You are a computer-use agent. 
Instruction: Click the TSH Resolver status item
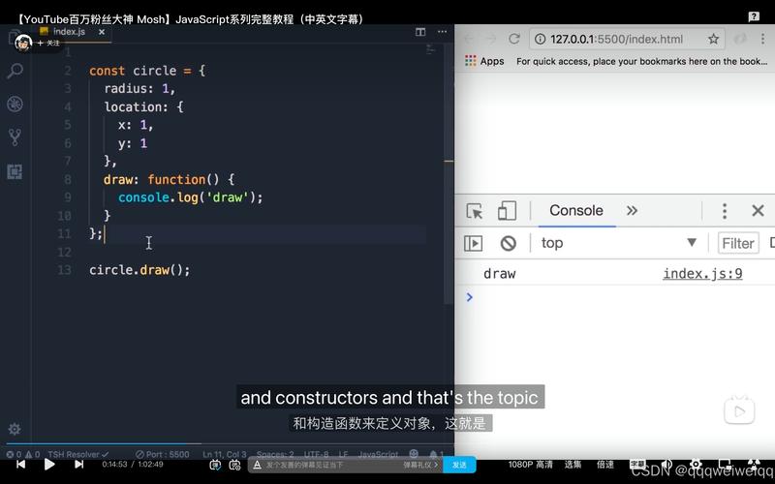click(78, 454)
